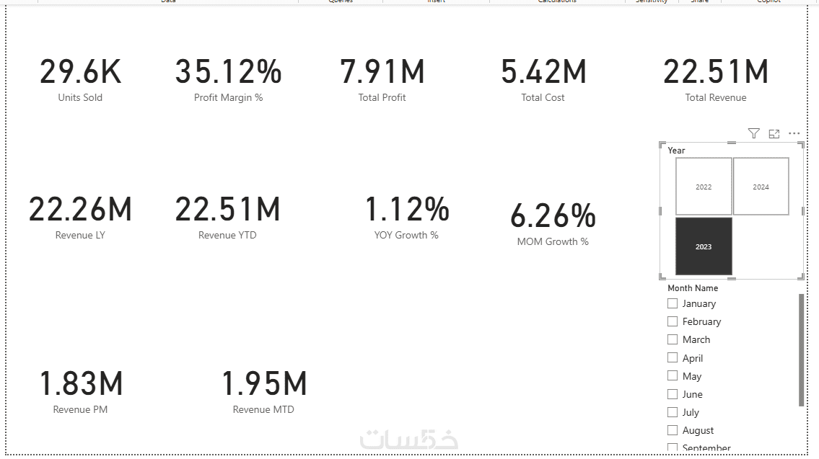819x459 pixels.
Task: Click the filter icon above the Year slicer
Action: [753, 133]
